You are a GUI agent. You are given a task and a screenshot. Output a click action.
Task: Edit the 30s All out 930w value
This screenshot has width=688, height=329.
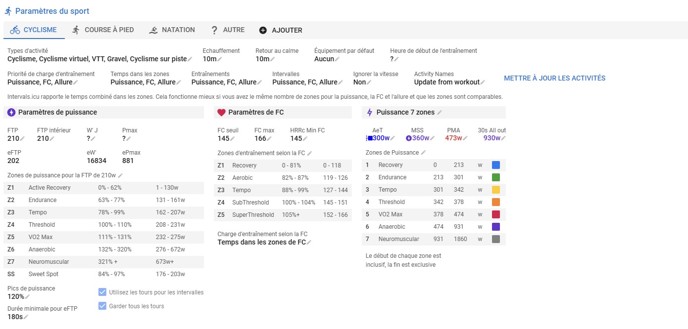click(x=503, y=138)
